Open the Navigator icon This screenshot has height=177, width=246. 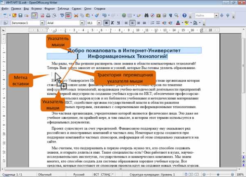click(x=153, y=15)
